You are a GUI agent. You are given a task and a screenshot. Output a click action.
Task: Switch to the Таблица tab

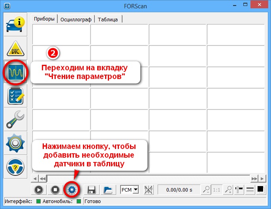(x=108, y=19)
